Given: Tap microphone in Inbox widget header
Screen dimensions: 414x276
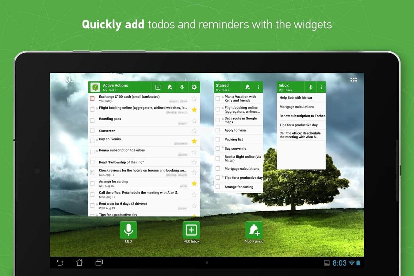Looking at the screenshot, I should (311, 87).
